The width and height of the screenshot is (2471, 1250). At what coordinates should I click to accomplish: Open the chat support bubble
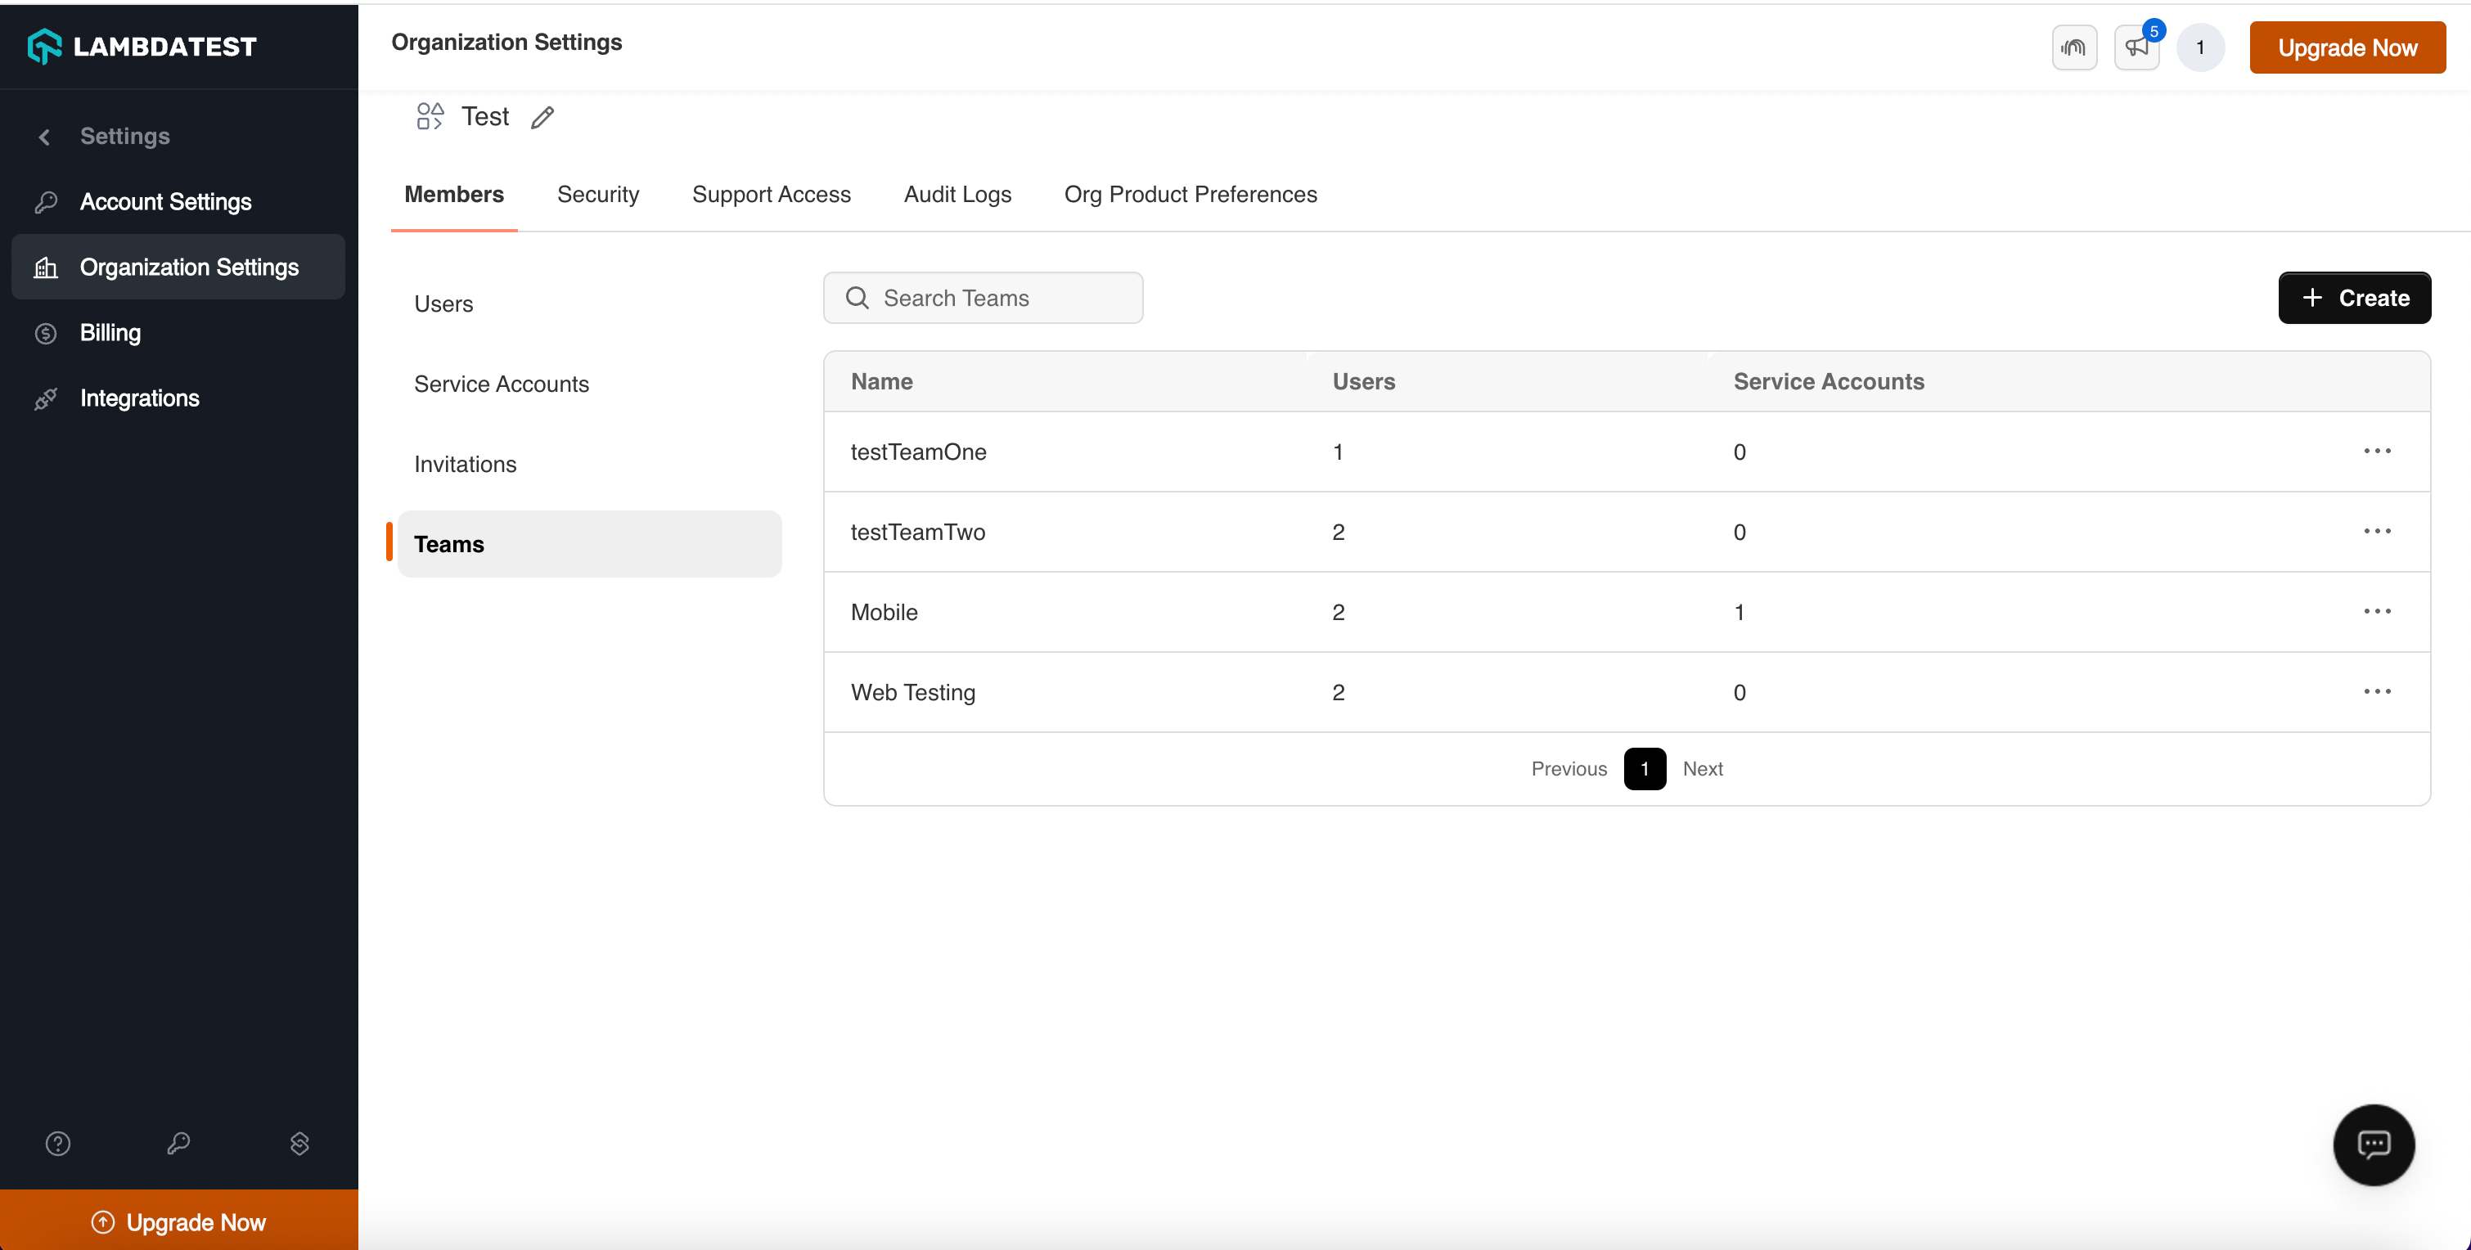pyautogui.click(x=2373, y=1144)
